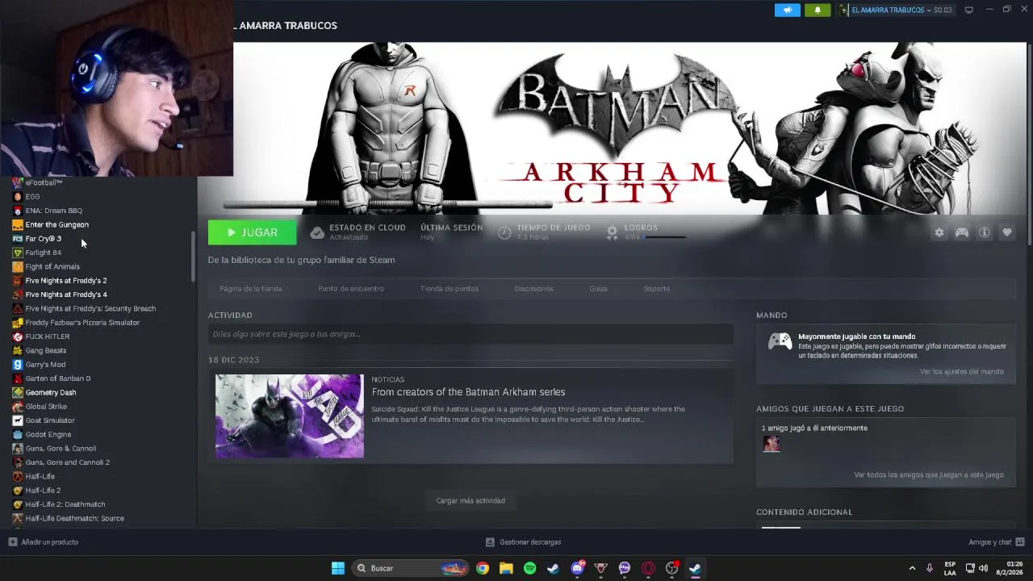The height and width of the screenshot is (581, 1033).
Task: Select Garten of Banban 0
Action: [57, 378]
